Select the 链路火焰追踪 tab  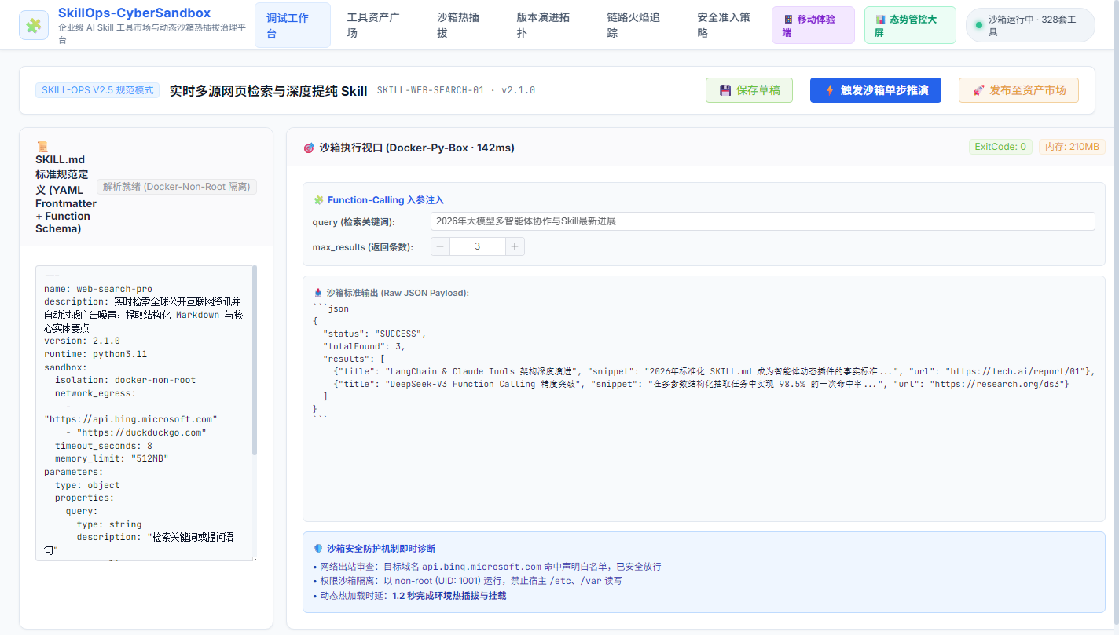coord(635,25)
